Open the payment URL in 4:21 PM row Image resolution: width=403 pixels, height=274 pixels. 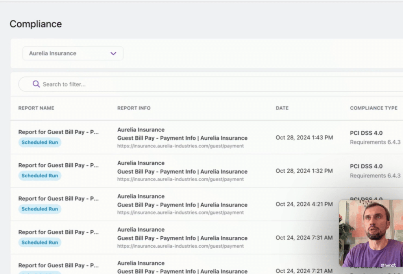tap(180, 212)
